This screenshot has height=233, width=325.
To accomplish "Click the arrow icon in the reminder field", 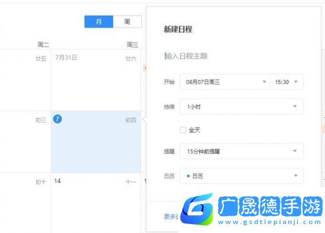I will [x=295, y=151].
